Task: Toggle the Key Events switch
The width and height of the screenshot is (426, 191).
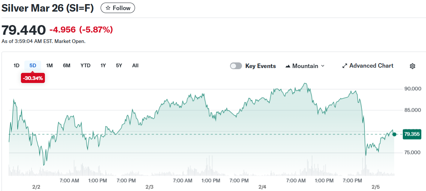Action: point(236,66)
